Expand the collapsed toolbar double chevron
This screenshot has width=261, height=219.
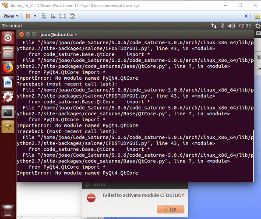tap(246, 16)
